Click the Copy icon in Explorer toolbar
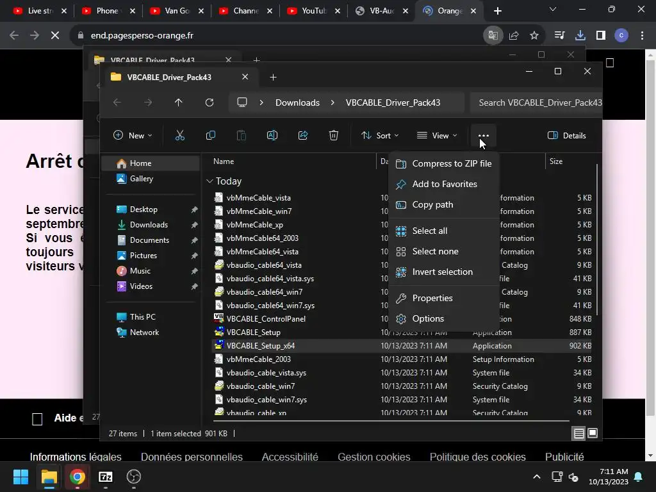 click(x=210, y=135)
